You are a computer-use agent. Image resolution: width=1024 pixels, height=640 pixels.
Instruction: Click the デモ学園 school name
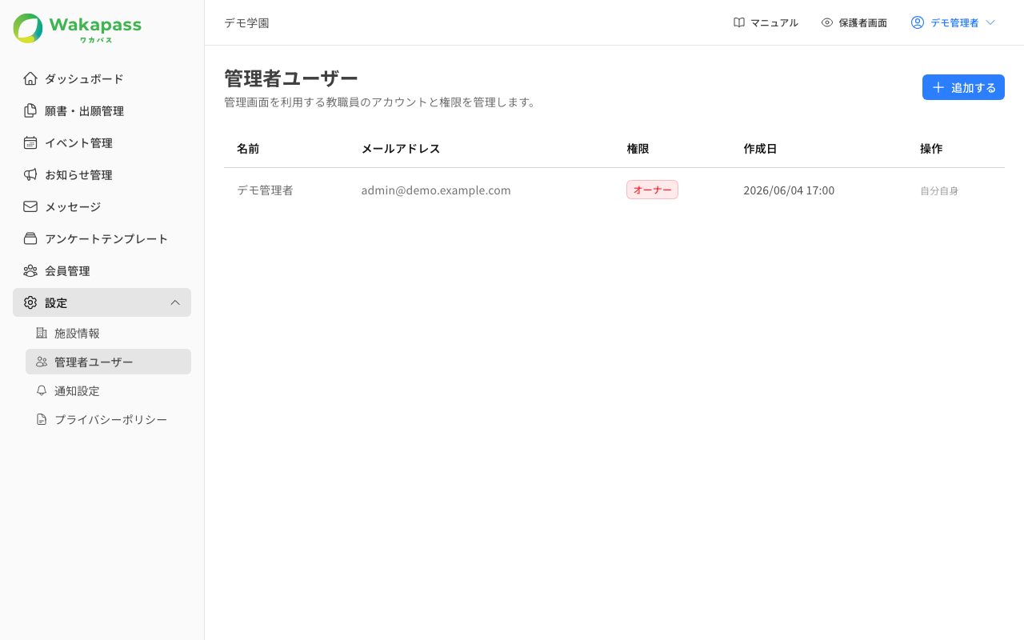point(246,22)
